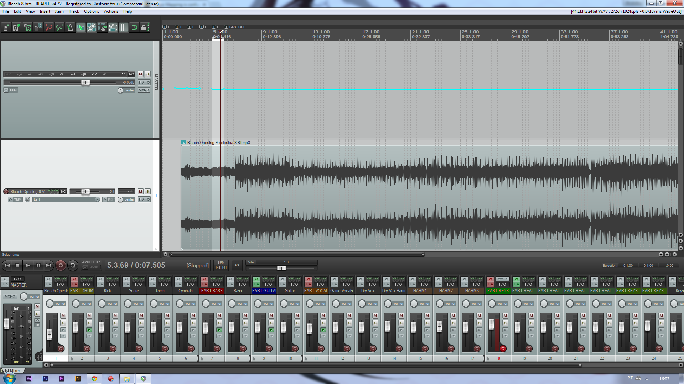Open the Track menu

click(74, 11)
